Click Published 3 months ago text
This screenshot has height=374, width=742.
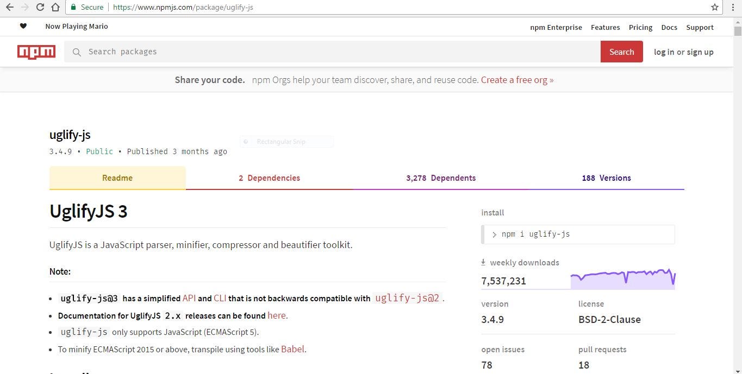pos(177,151)
